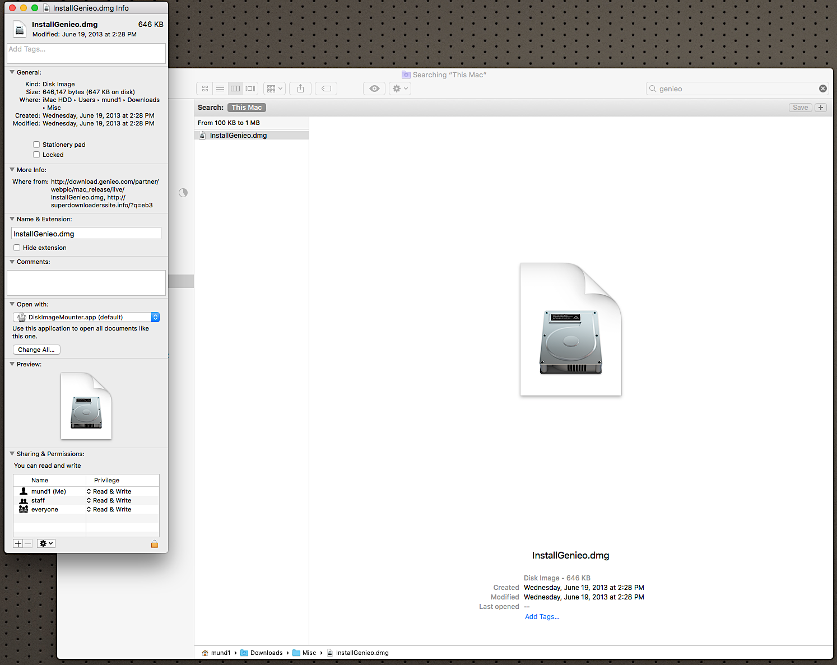Change privilege for mund1 (Me)
The image size is (837, 665).
coord(109,491)
